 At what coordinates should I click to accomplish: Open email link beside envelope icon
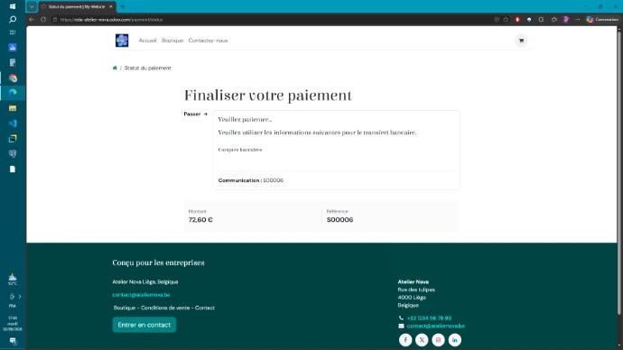point(435,326)
